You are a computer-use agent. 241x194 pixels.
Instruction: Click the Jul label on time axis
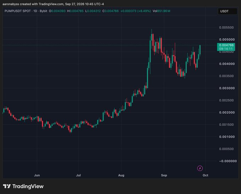78,175
